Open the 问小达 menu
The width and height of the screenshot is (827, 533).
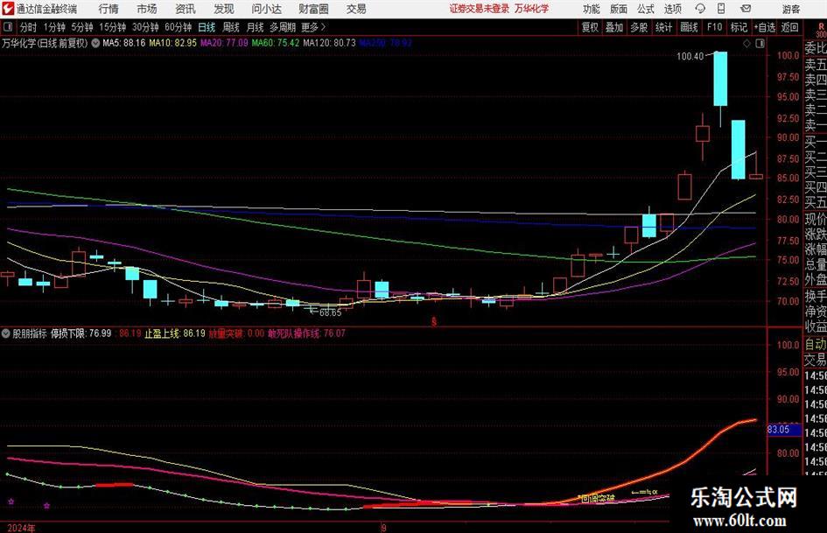tap(266, 9)
